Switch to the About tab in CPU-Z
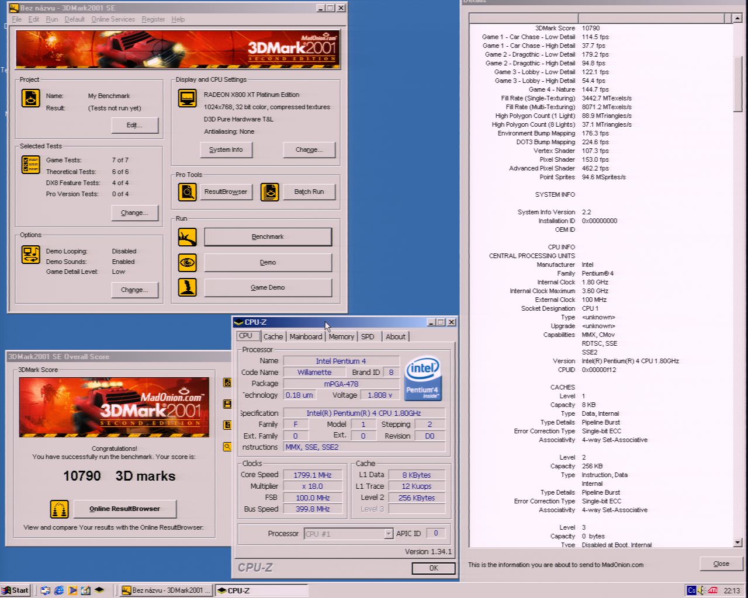Viewport: 748px width, 598px height. (396, 336)
